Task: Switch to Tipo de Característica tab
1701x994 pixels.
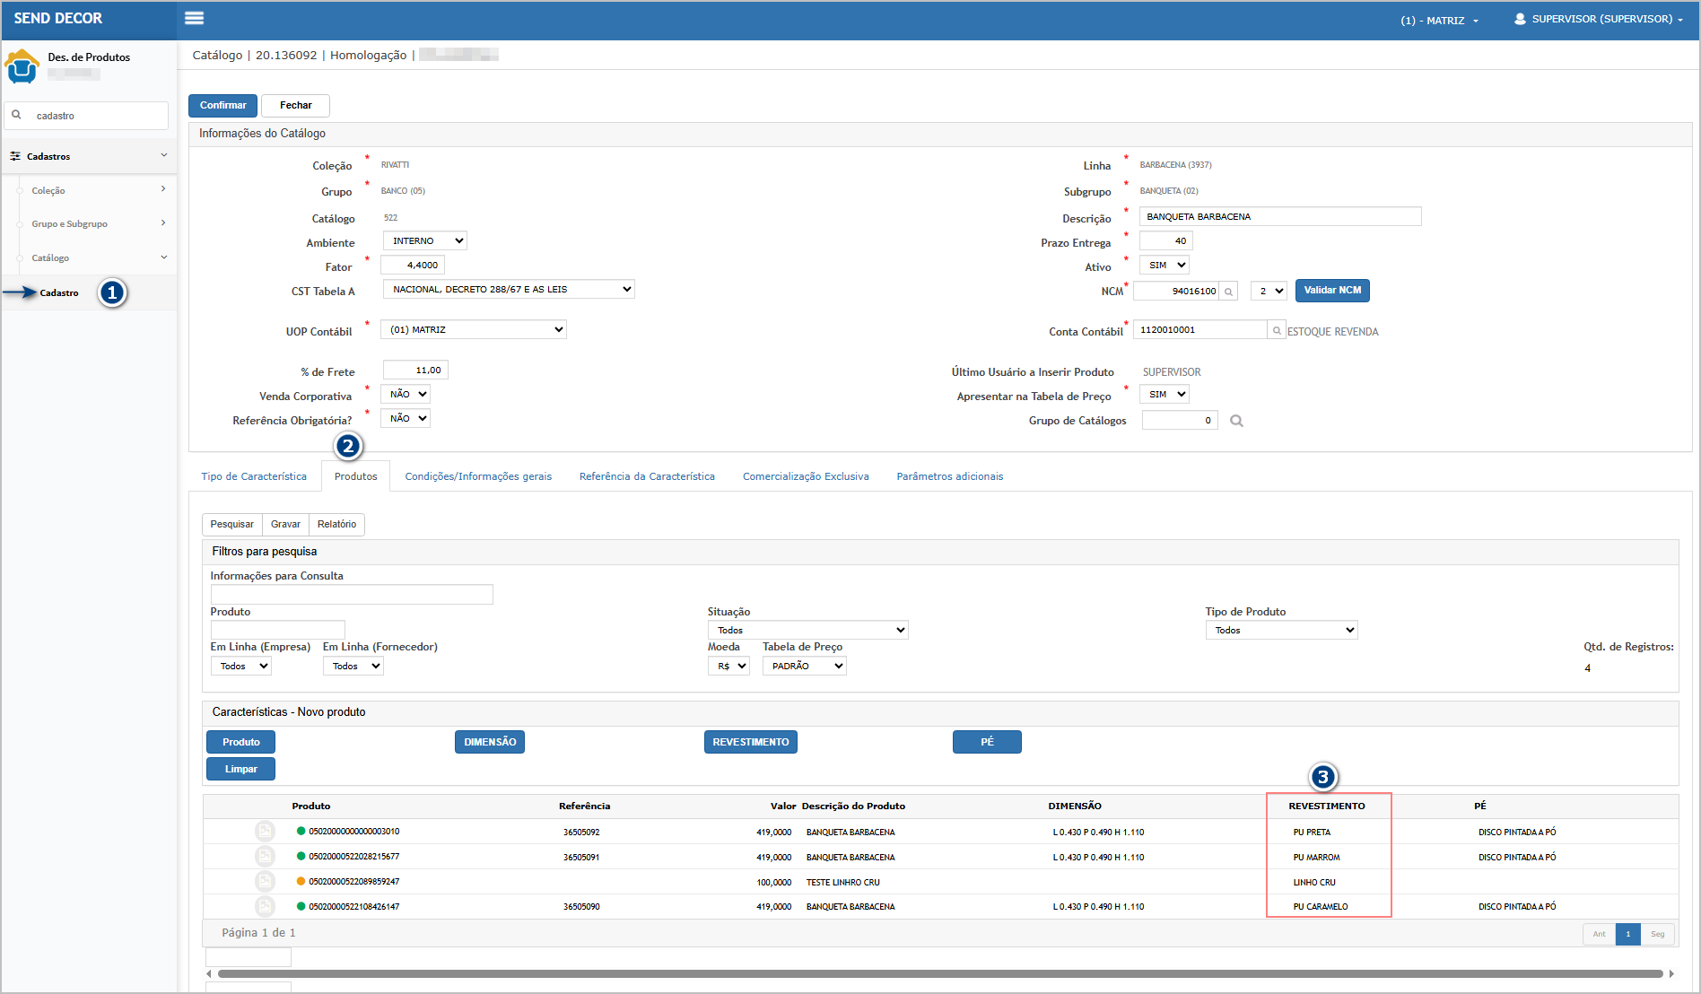Action: pos(254,476)
